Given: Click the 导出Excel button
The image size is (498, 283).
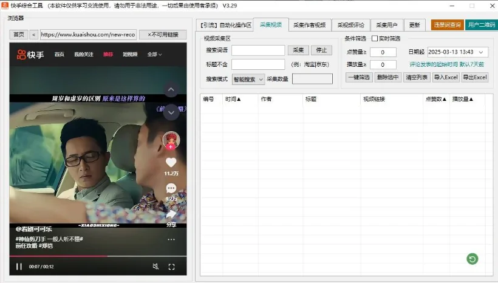Looking at the screenshot, I should [475, 77].
